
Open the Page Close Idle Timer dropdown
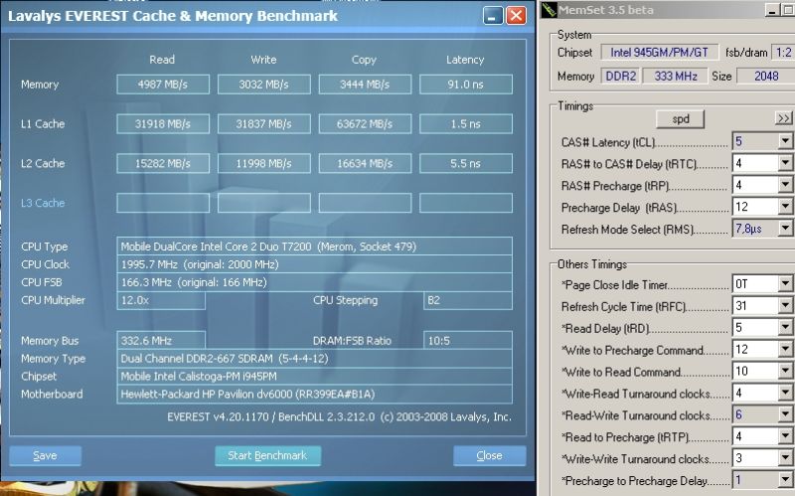[x=785, y=283]
